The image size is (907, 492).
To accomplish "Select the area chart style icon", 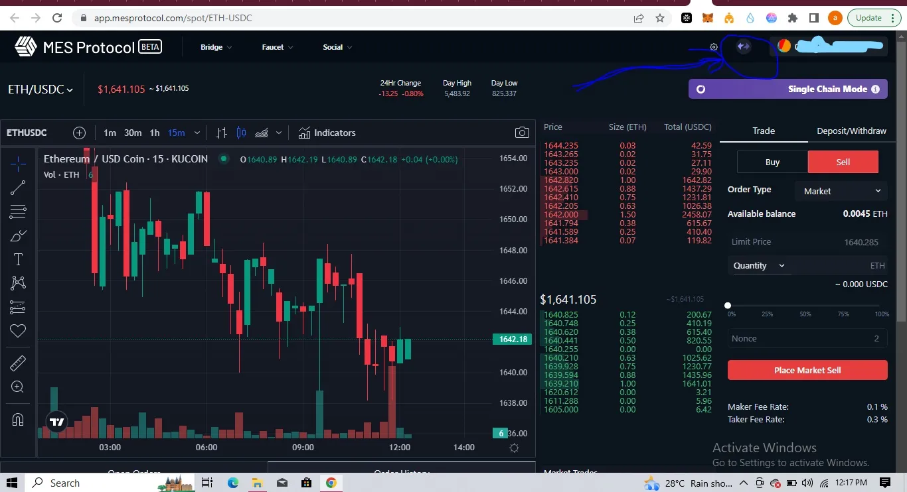I will pos(262,133).
